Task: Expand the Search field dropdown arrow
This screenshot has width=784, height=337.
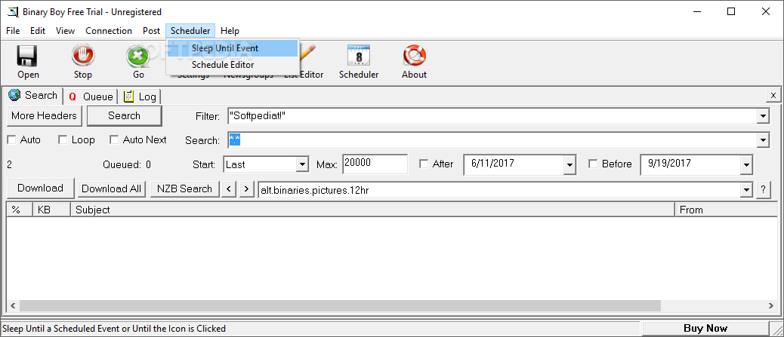Action: 763,140
